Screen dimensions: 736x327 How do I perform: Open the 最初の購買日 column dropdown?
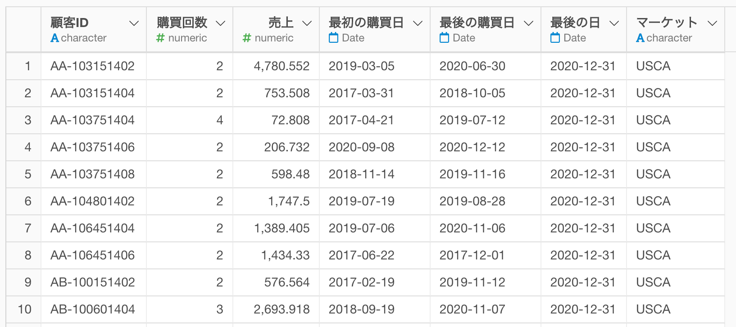click(418, 23)
